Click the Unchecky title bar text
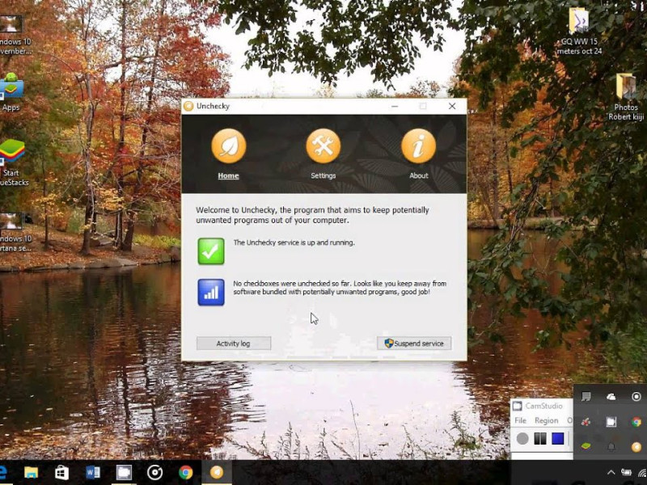The width and height of the screenshot is (647, 485). click(x=213, y=106)
